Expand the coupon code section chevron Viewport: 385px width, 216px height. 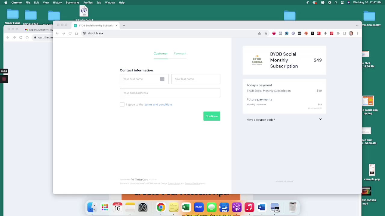(320, 119)
